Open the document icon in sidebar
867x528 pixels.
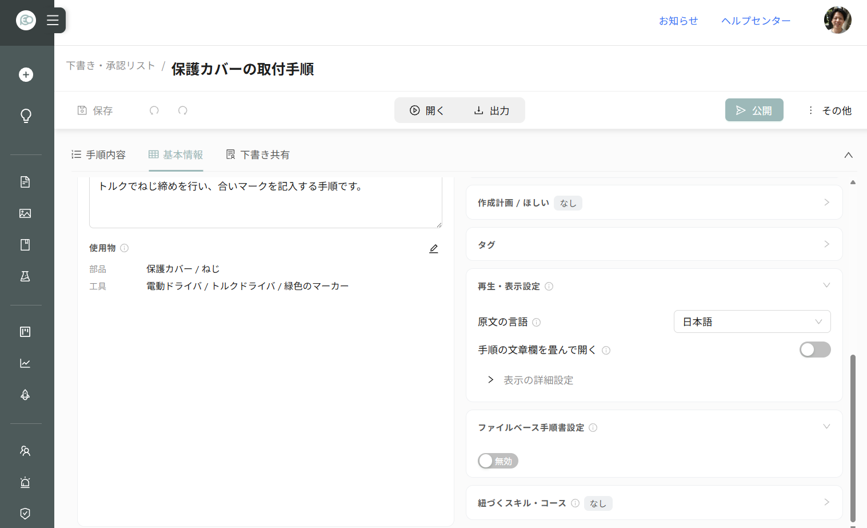tap(25, 182)
